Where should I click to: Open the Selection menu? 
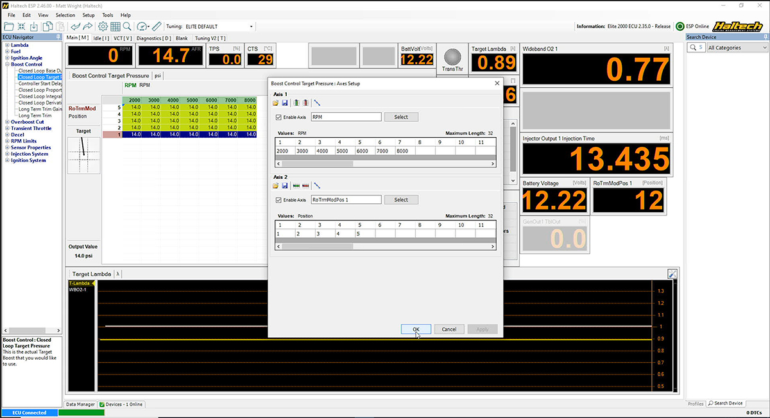[65, 15]
